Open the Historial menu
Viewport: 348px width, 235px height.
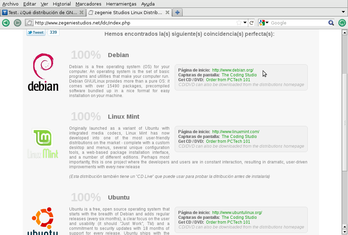click(x=62, y=4)
